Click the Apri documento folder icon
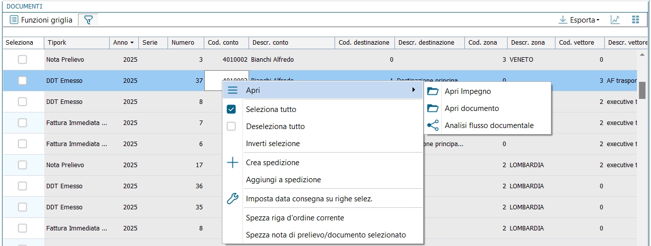 (433, 108)
